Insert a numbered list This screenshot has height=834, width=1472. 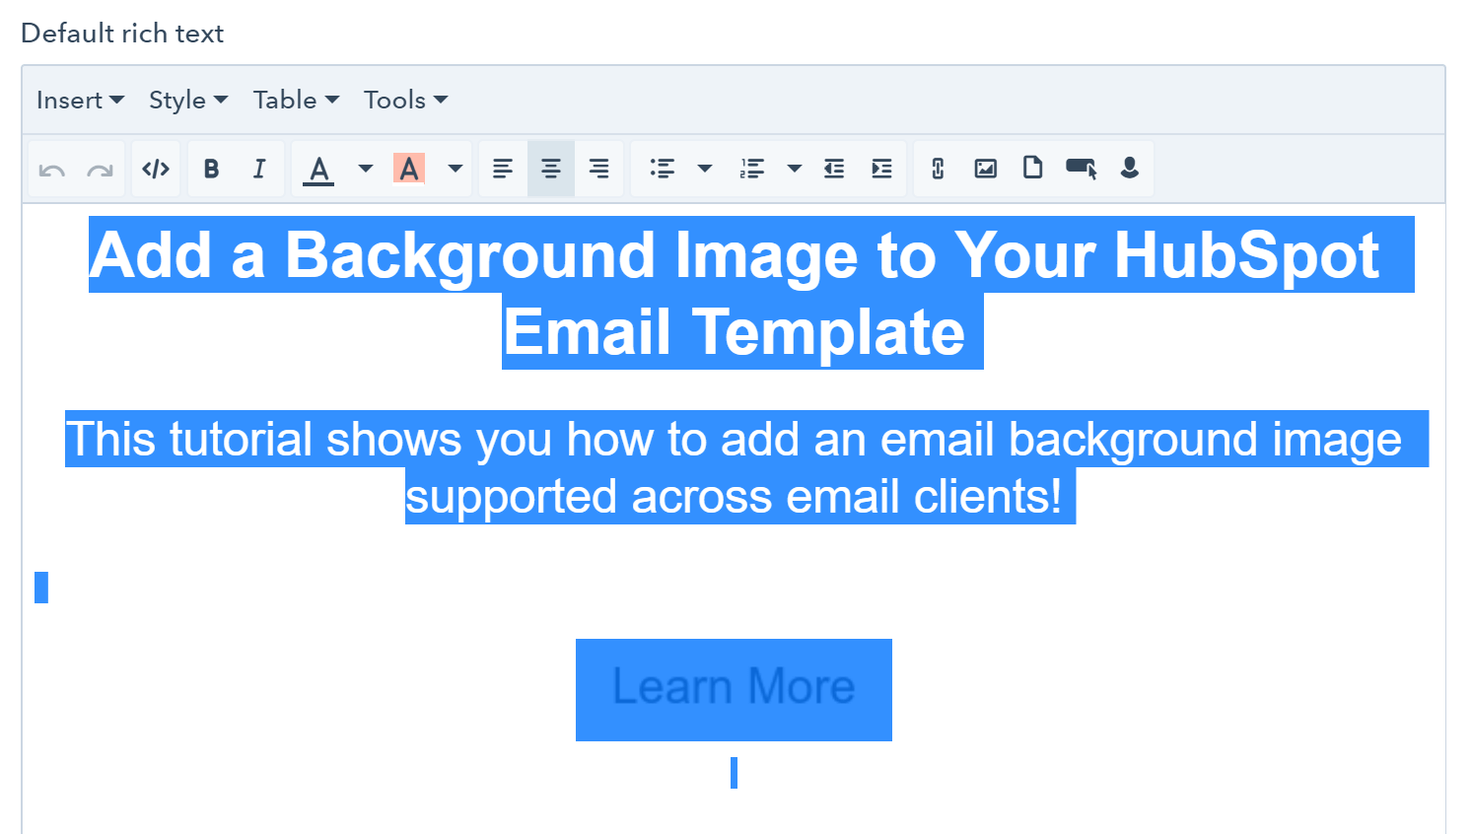[752, 169]
